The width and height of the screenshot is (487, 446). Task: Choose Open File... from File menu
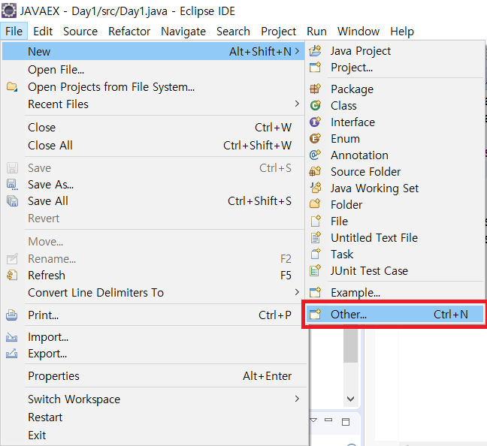[153, 70]
